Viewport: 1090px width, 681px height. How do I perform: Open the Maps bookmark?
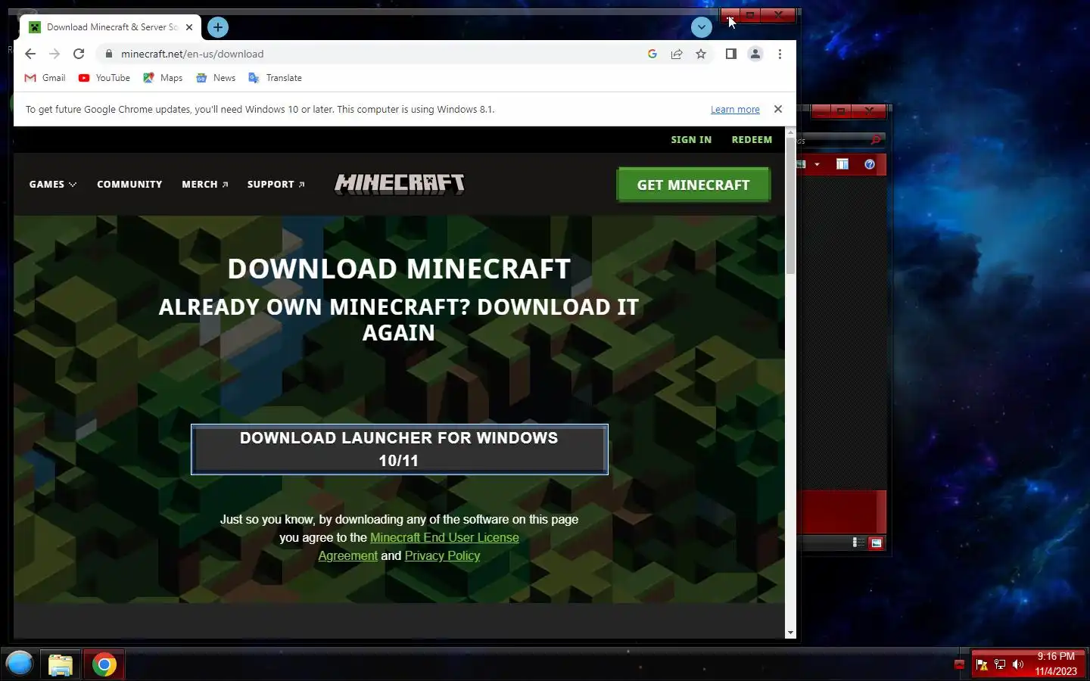(x=163, y=78)
